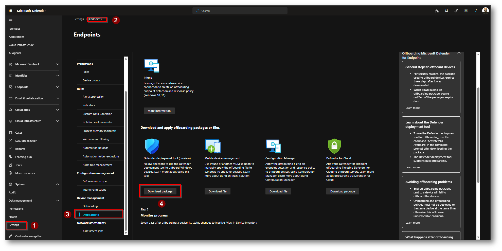This screenshot has width=502, height=251.
Task: Click the Defender for Cloud padlock icon
Action: pos(334,146)
